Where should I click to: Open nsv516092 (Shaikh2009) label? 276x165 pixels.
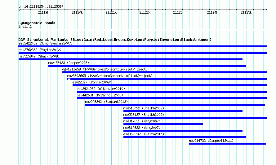point(144,108)
